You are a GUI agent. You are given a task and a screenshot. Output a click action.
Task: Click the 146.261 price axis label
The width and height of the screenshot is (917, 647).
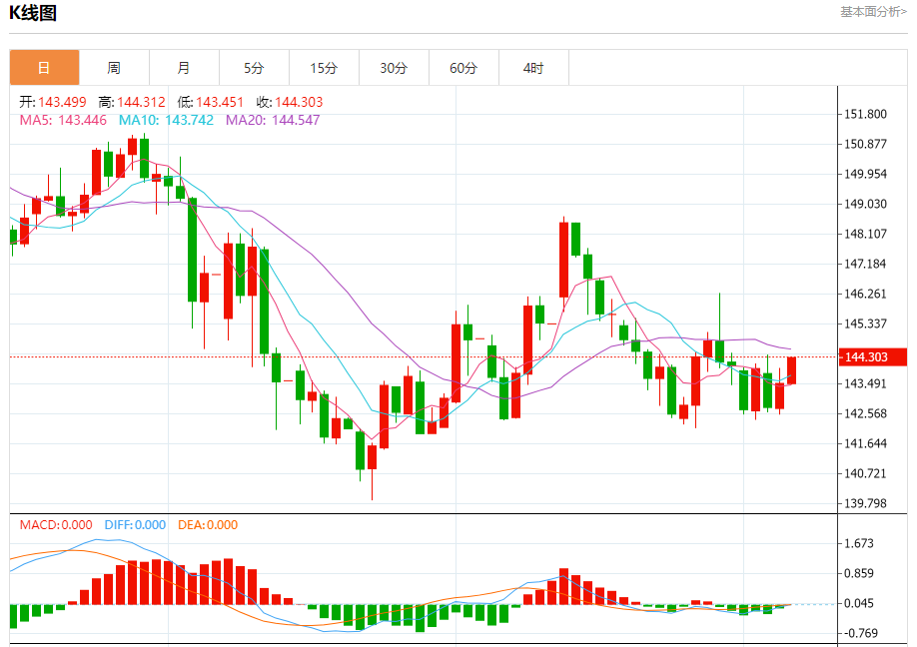tap(865, 294)
